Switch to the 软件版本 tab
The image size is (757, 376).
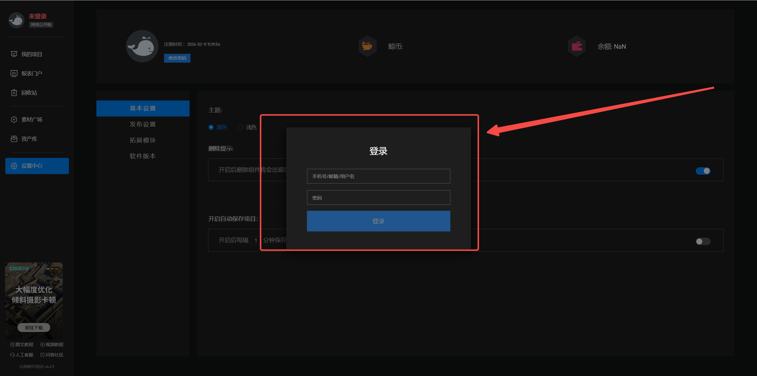tap(143, 156)
